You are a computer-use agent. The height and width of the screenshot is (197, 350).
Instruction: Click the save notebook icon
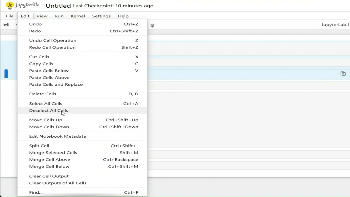point(6,25)
